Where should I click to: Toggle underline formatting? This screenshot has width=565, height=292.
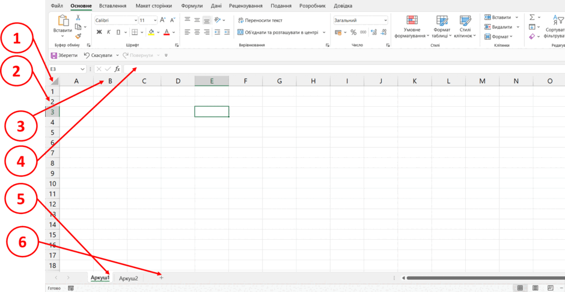coord(118,32)
